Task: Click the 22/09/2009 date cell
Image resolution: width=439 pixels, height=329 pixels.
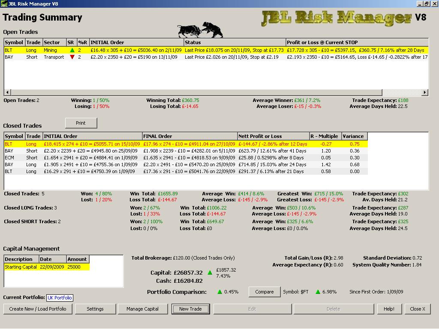Action: click(52, 267)
